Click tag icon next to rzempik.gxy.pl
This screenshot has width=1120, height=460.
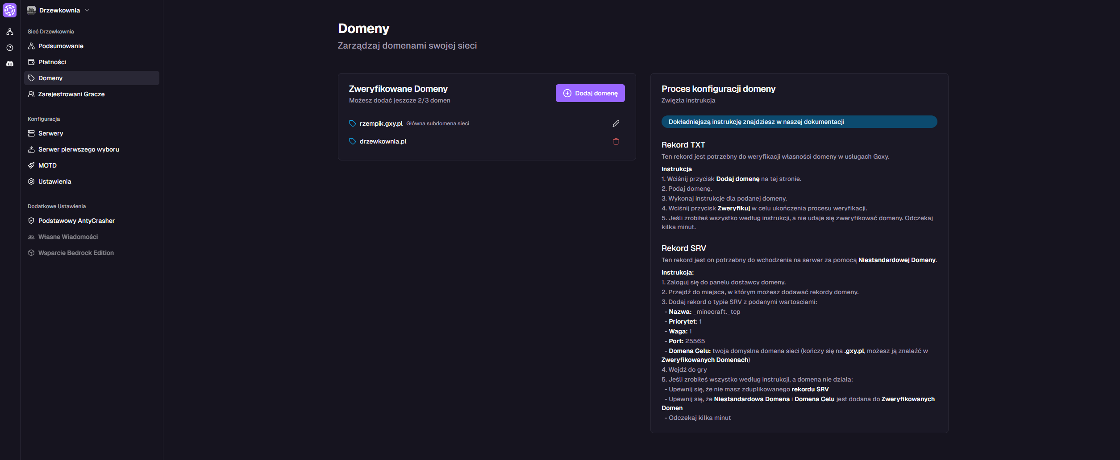(x=352, y=123)
